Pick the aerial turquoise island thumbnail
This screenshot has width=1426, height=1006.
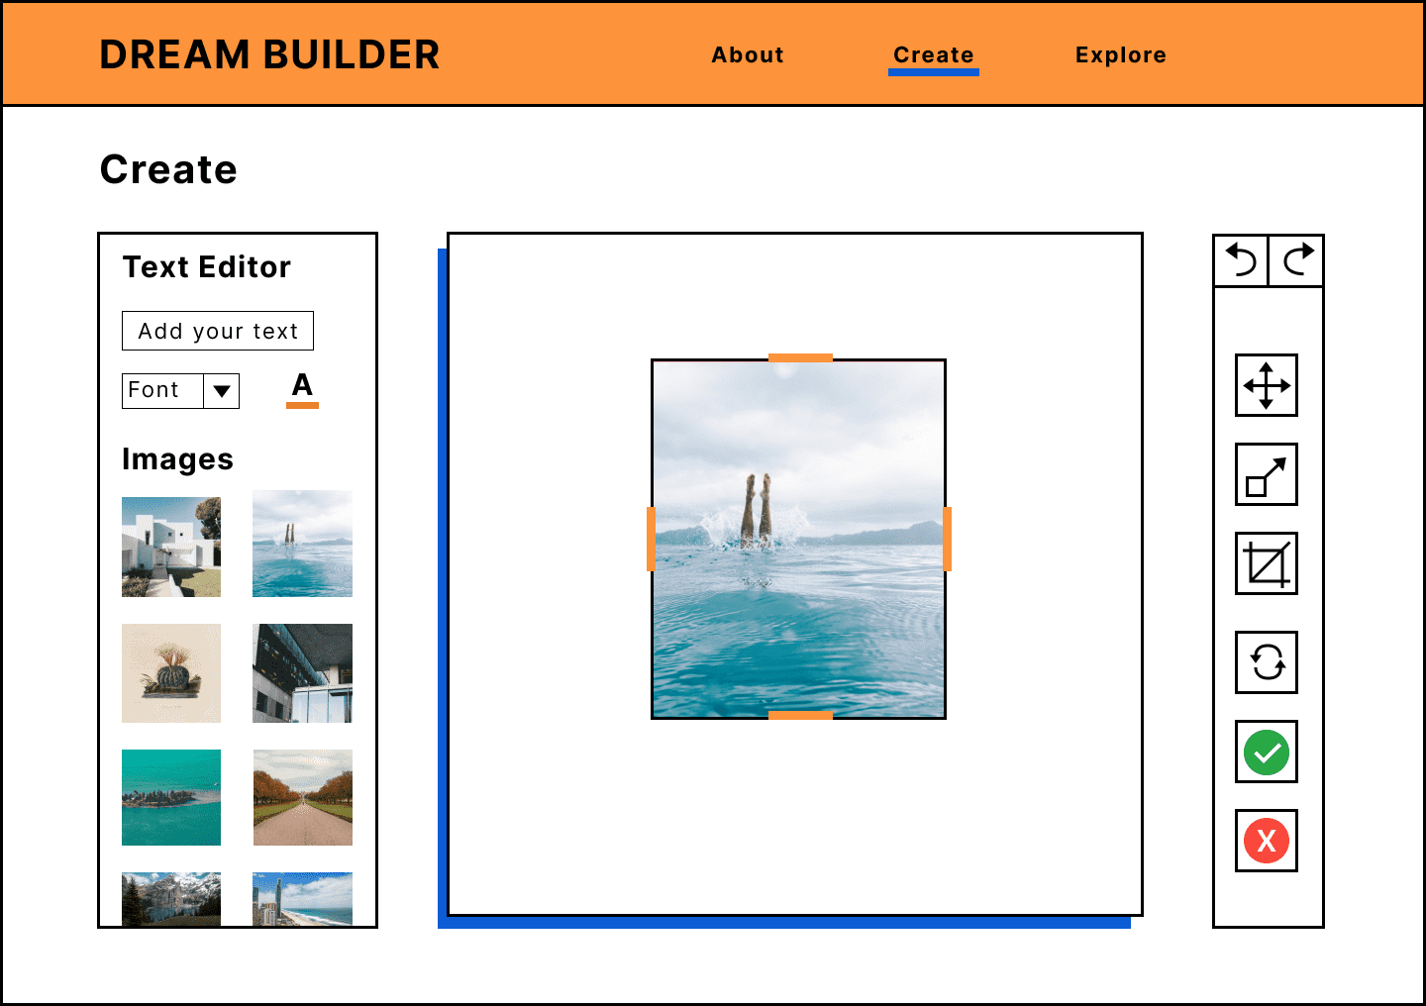pyautogui.click(x=171, y=797)
